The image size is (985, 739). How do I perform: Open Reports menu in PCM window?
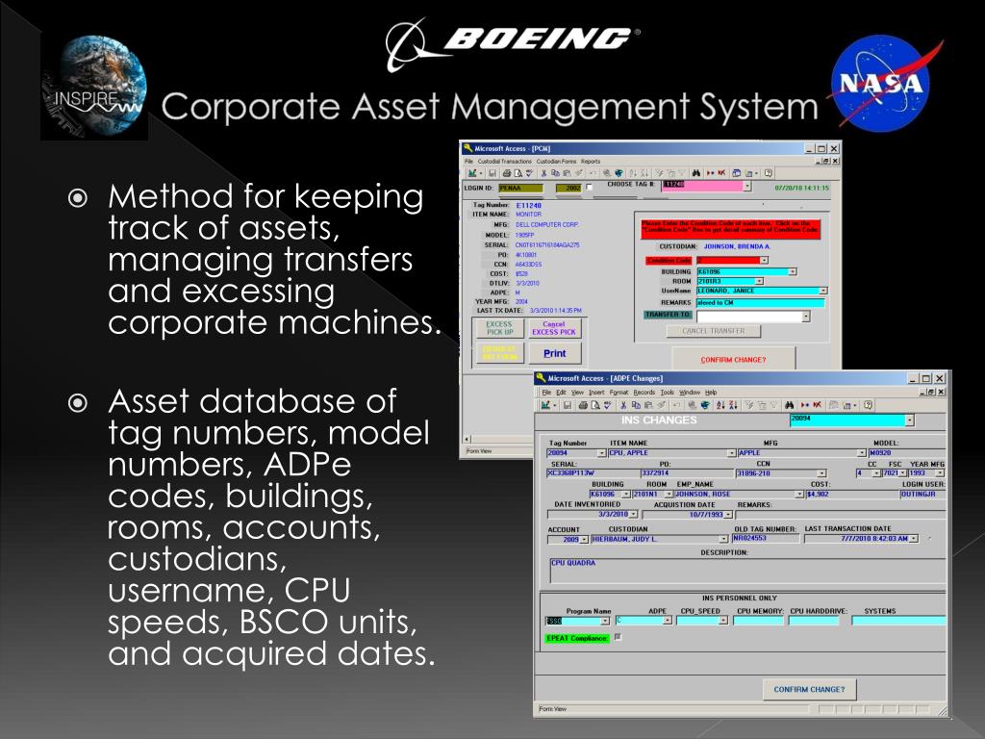(x=591, y=162)
